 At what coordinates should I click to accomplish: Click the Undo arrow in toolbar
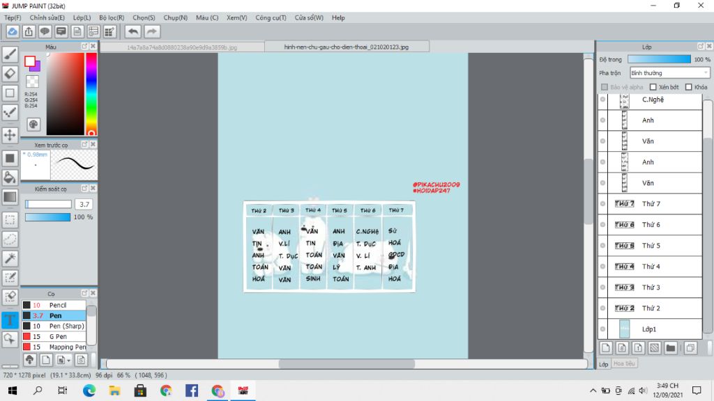tap(133, 31)
